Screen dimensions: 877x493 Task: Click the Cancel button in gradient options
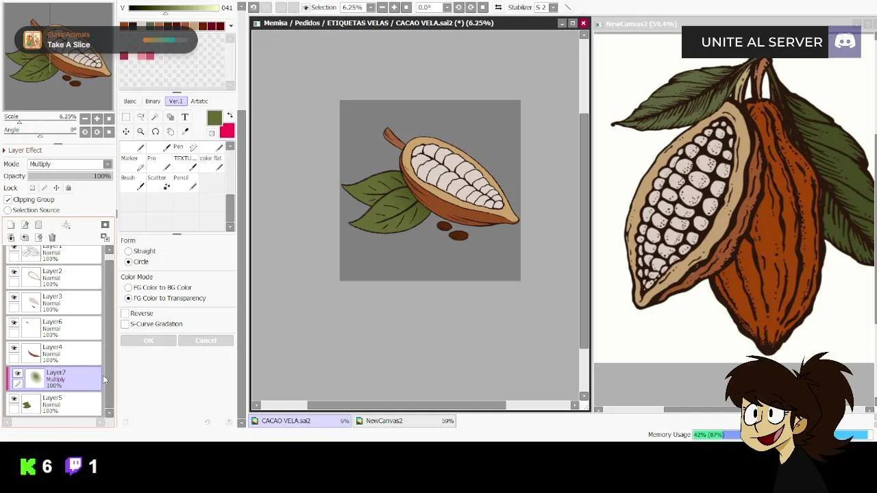[206, 341]
